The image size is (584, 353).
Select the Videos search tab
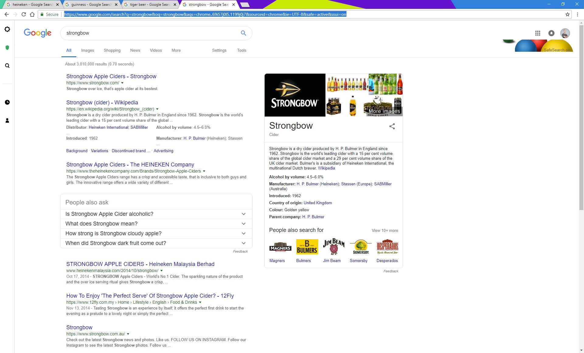coord(156,50)
